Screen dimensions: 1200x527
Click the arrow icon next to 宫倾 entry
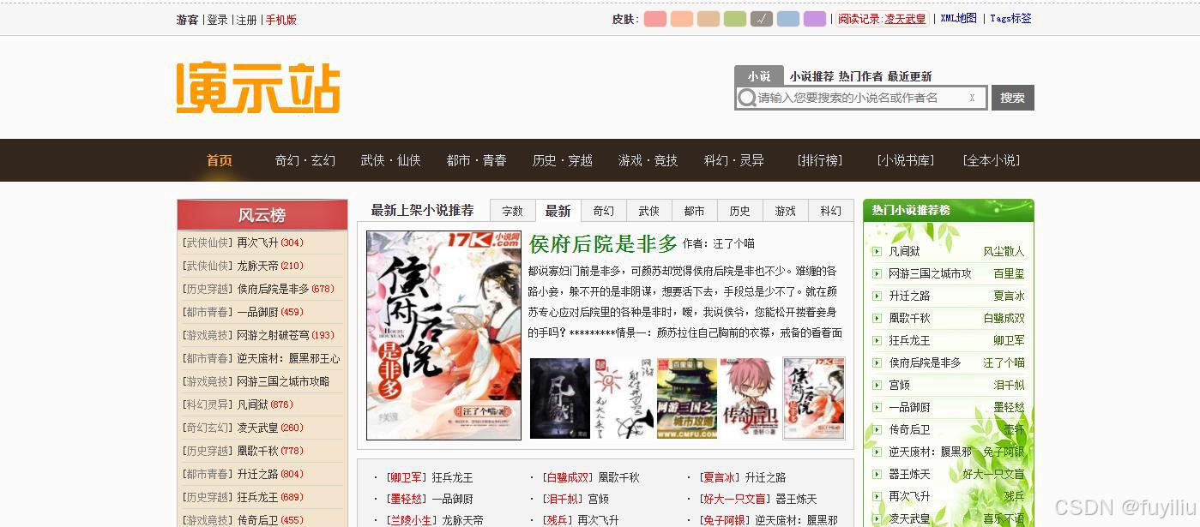(877, 385)
